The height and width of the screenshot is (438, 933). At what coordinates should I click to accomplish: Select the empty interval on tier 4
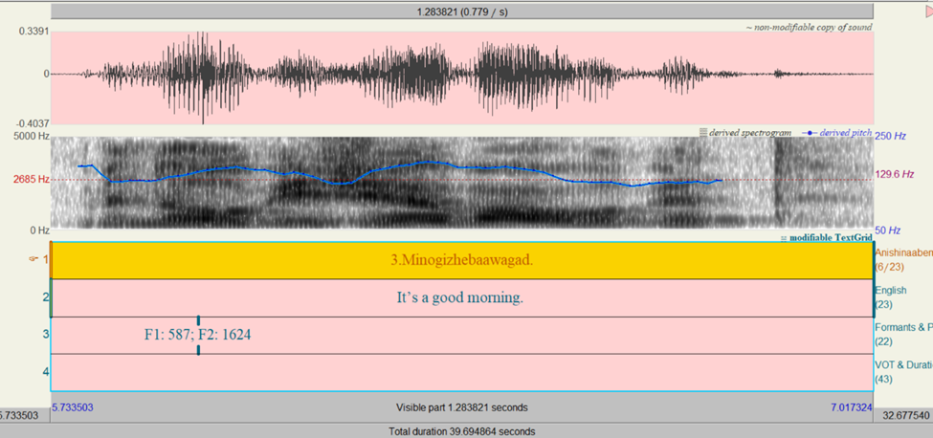coord(462,373)
